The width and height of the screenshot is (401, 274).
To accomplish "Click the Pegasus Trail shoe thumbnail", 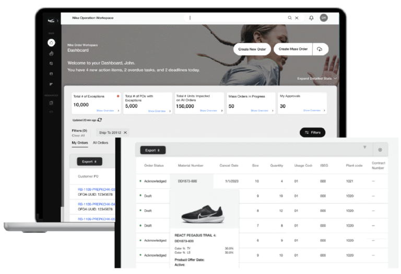I will click(x=203, y=214).
